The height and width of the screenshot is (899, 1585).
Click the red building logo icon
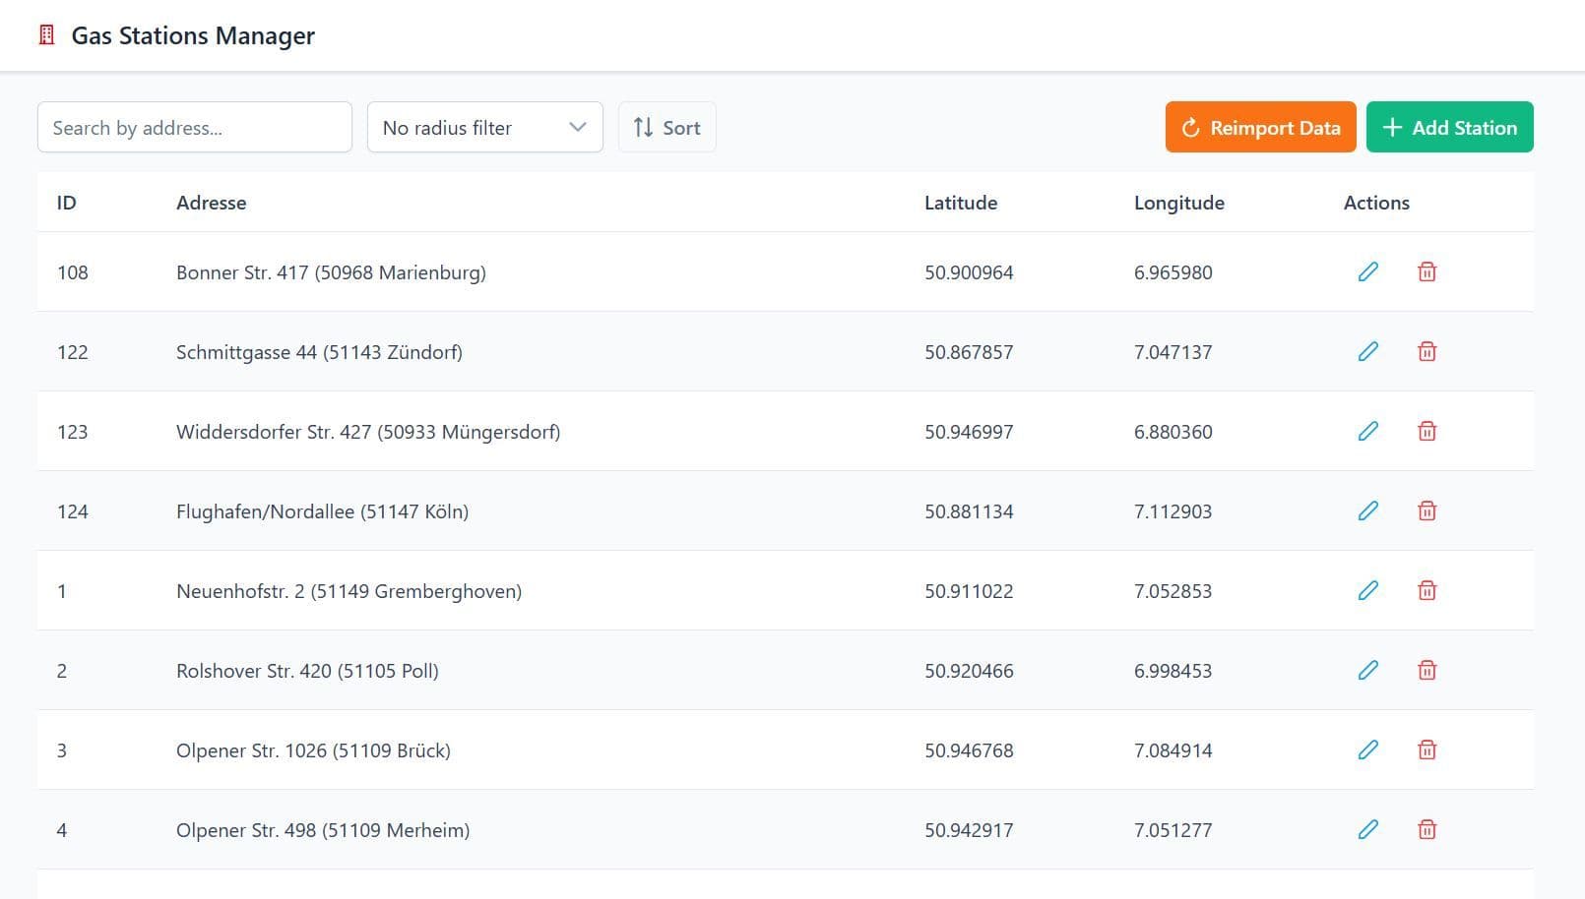[x=46, y=35]
